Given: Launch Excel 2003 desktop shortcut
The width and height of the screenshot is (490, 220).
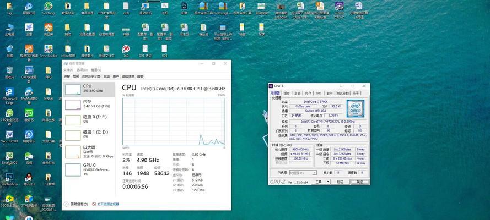Looking at the screenshot, I should (9, 158).
